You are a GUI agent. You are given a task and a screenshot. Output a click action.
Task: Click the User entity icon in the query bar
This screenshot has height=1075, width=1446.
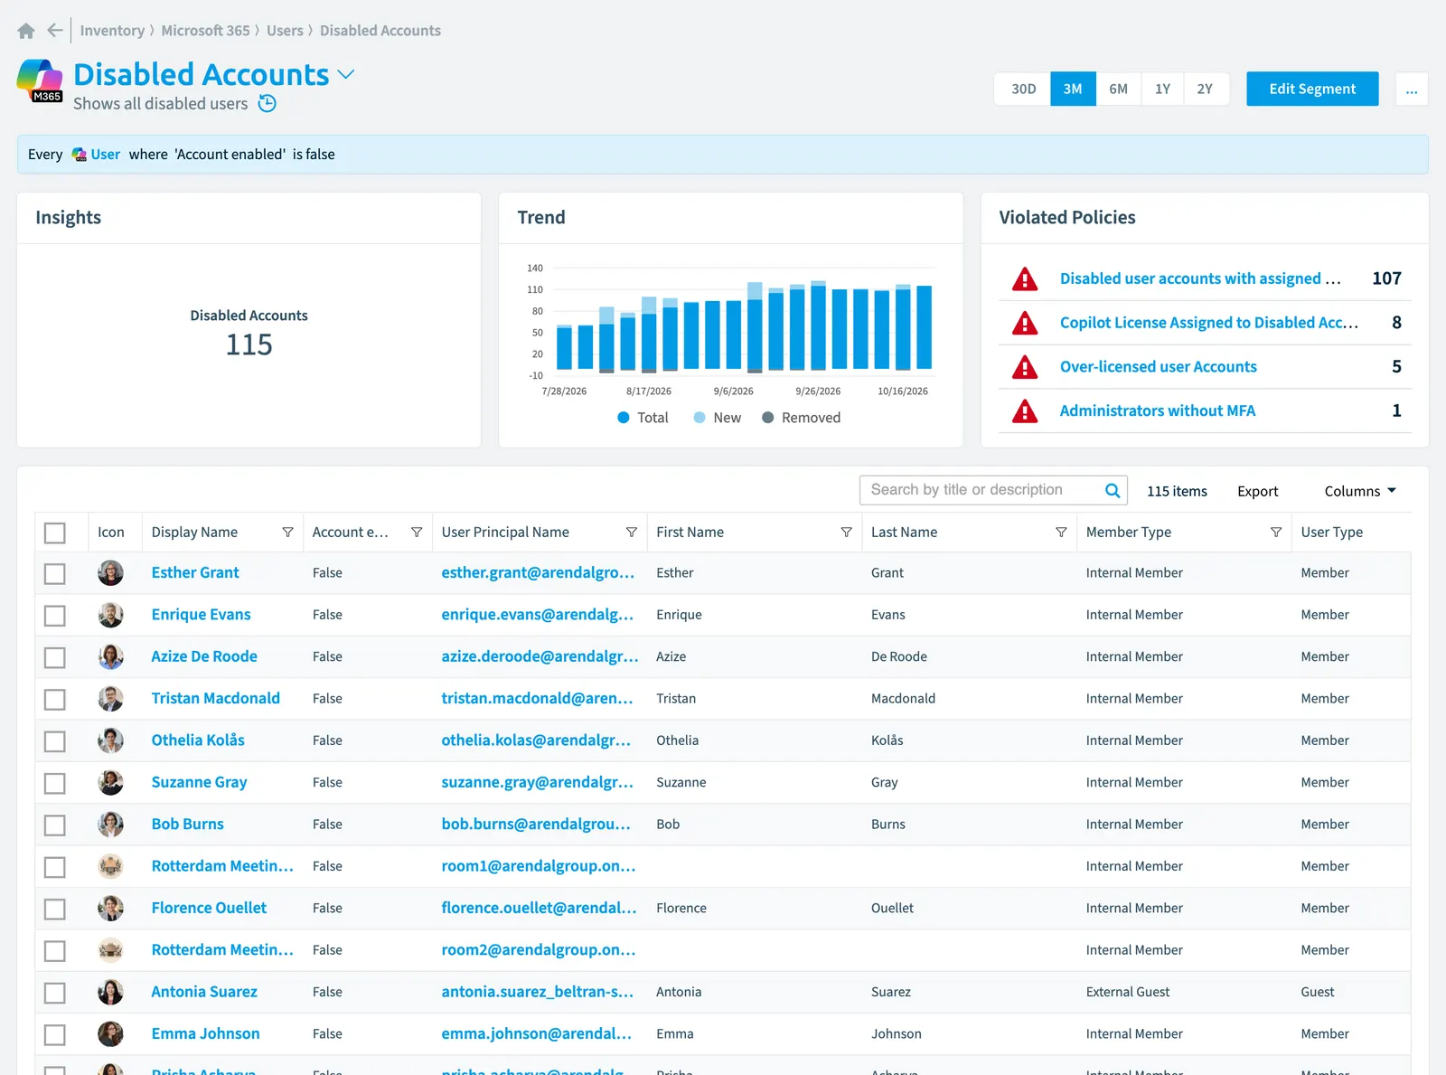pyautogui.click(x=80, y=155)
